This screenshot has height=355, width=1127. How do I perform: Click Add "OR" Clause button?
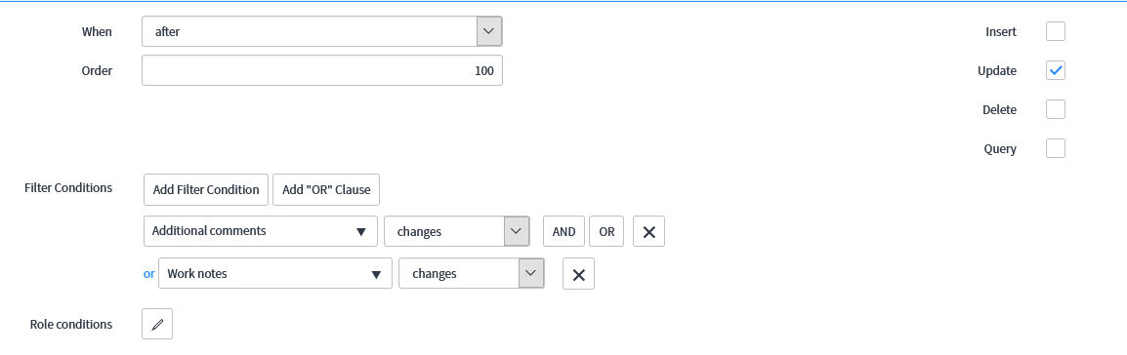326,190
